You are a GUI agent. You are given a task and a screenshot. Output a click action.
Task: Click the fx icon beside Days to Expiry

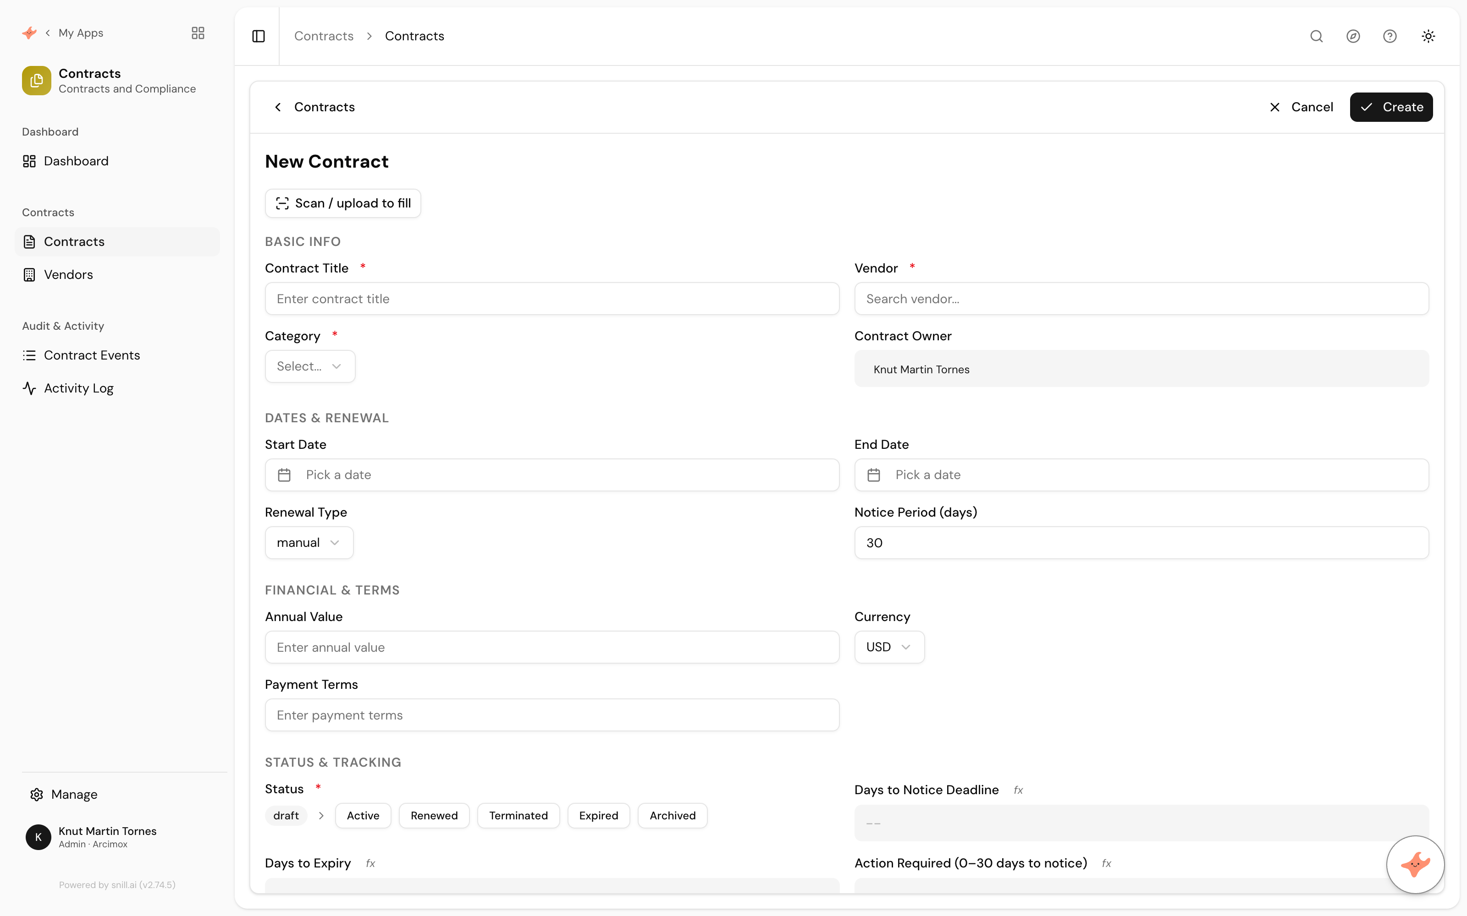pos(370,863)
